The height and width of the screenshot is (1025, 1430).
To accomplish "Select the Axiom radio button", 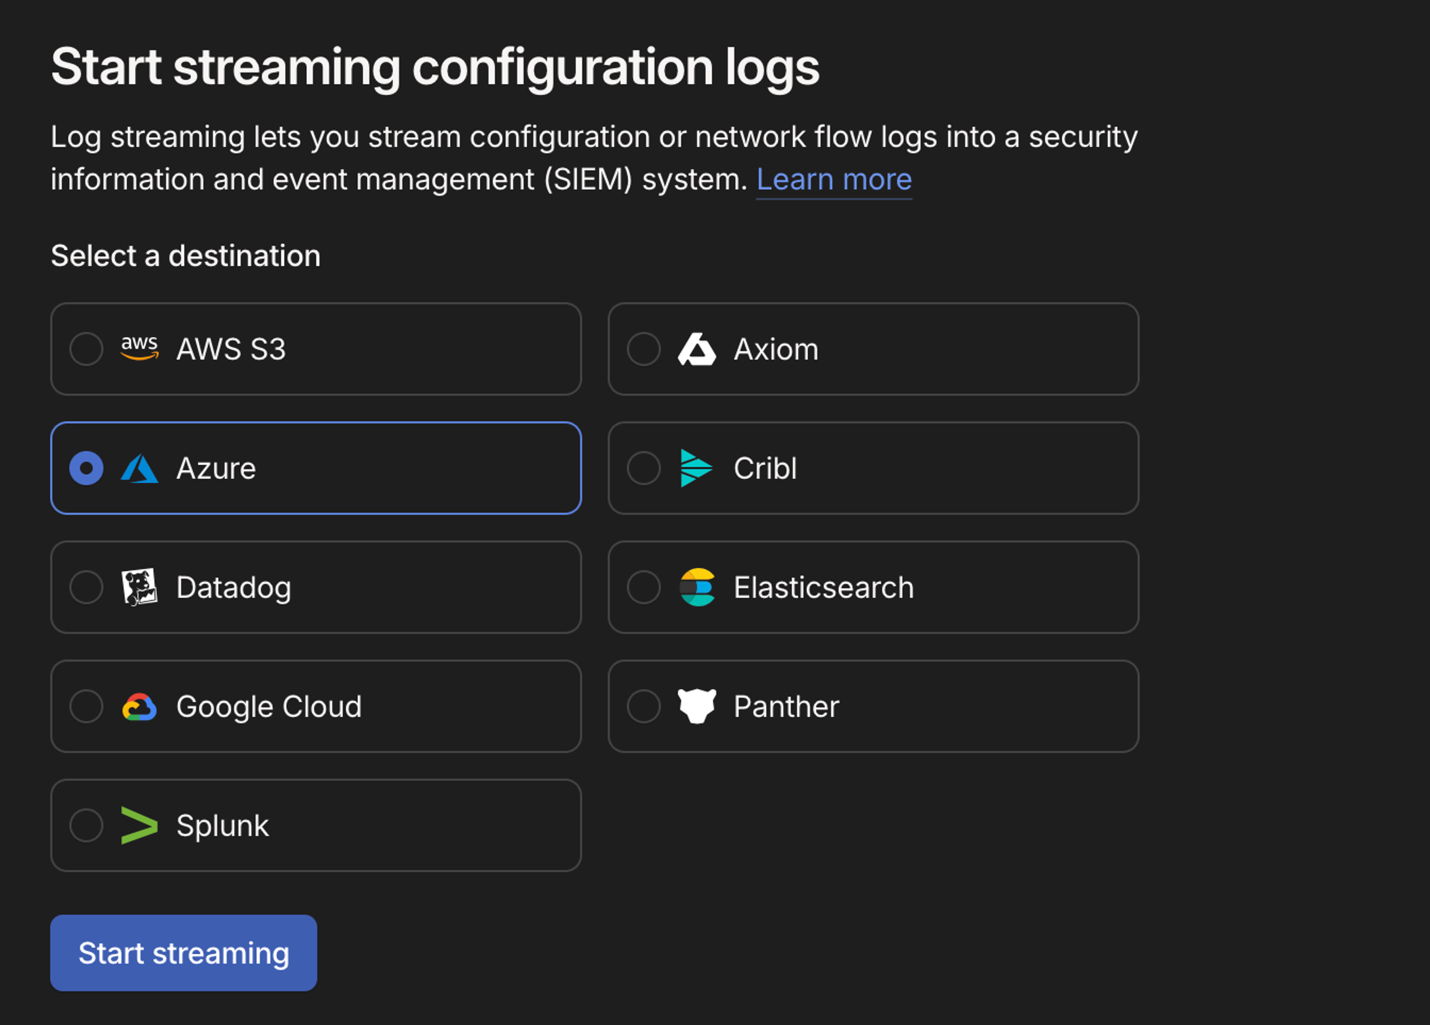I will (644, 349).
